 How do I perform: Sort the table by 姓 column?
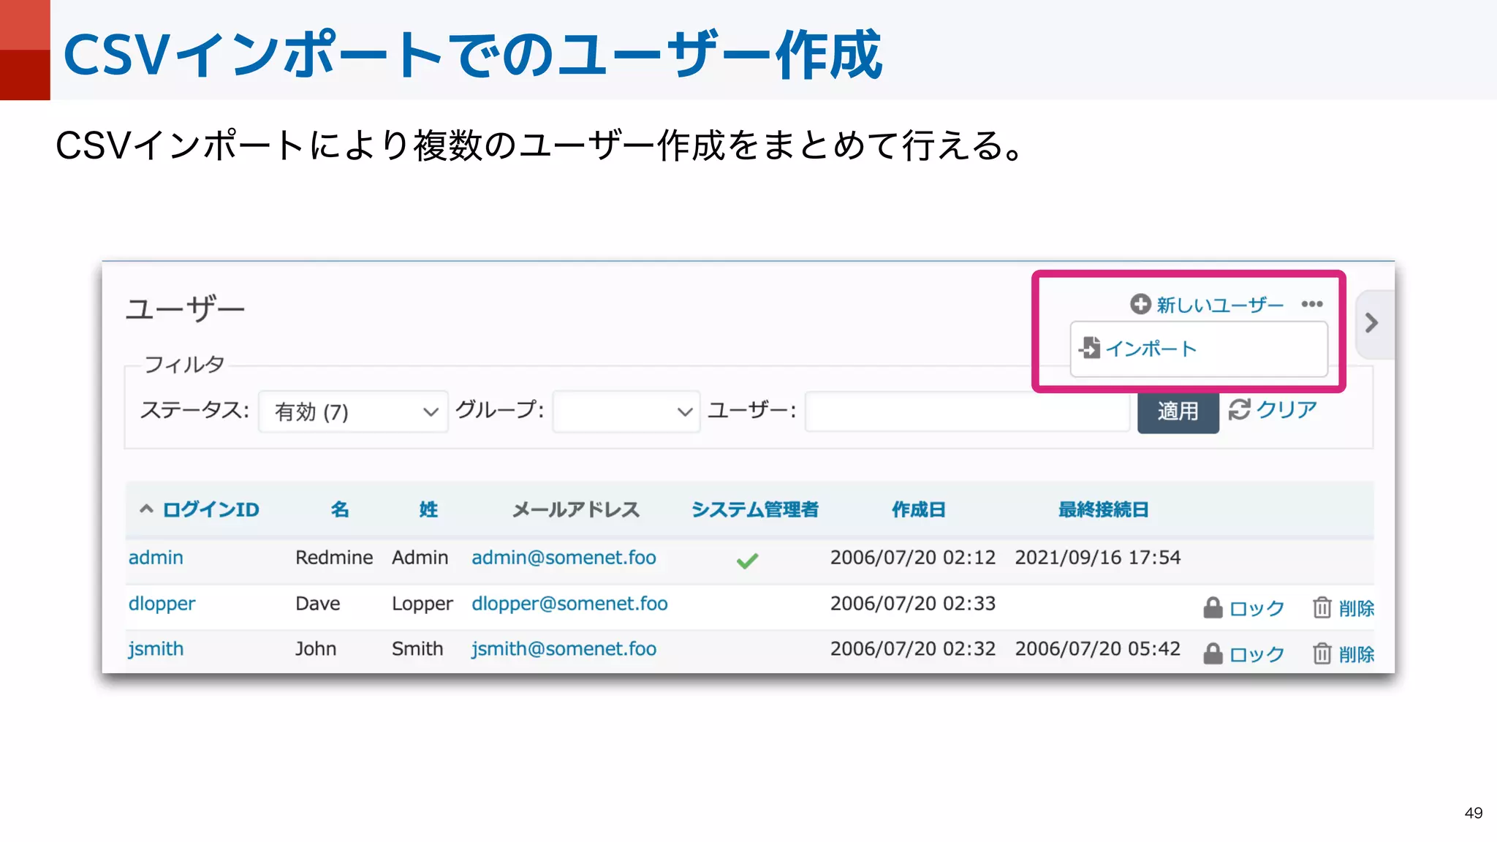pos(428,509)
